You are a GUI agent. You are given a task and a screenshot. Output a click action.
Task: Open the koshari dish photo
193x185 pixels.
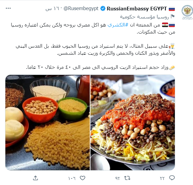click(x=133, y=123)
